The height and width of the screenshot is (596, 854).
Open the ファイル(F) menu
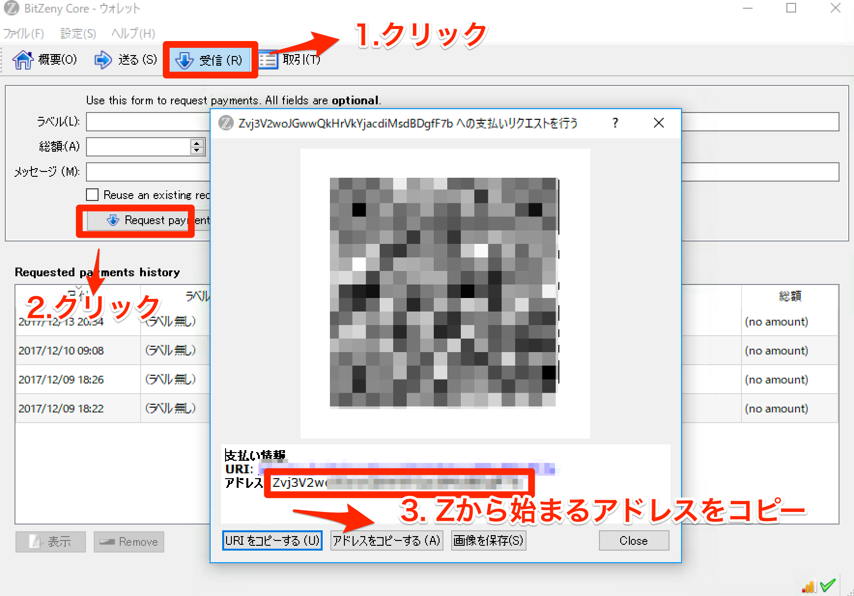pyautogui.click(x=24, y=33)
